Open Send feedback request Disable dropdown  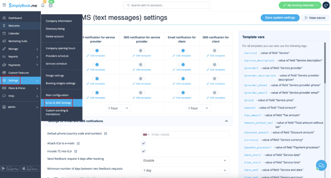(185, 161)
